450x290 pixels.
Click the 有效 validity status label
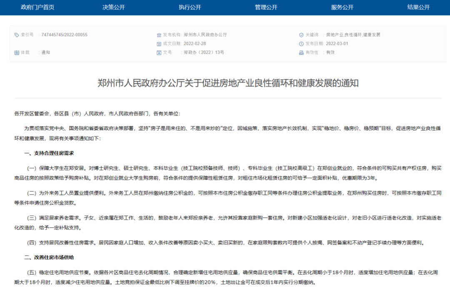click(330, 52)
